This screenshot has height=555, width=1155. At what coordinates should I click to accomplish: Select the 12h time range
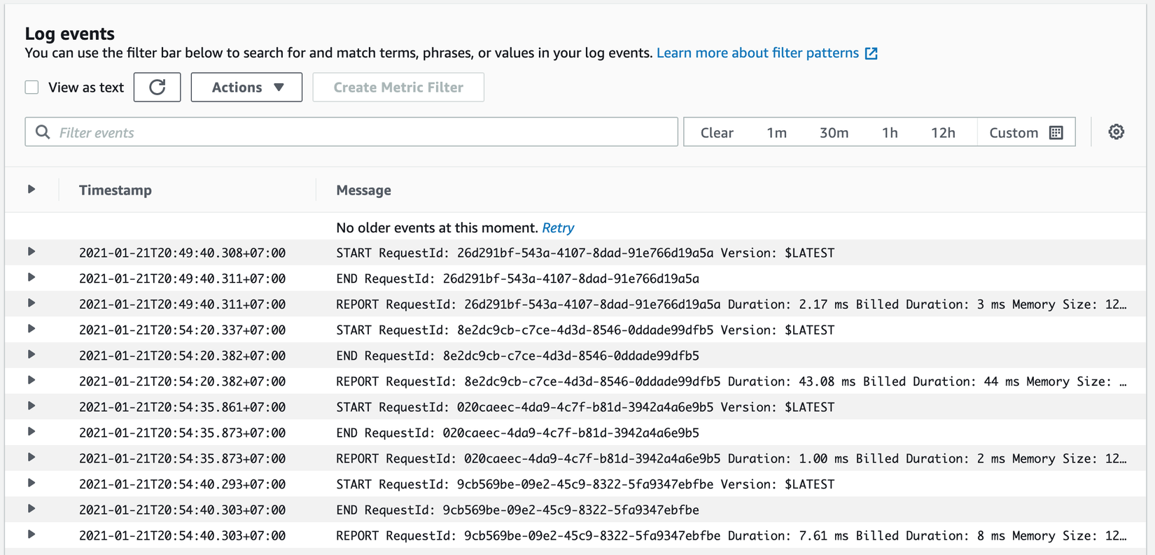pyautogui.click(x=942, y=132)
